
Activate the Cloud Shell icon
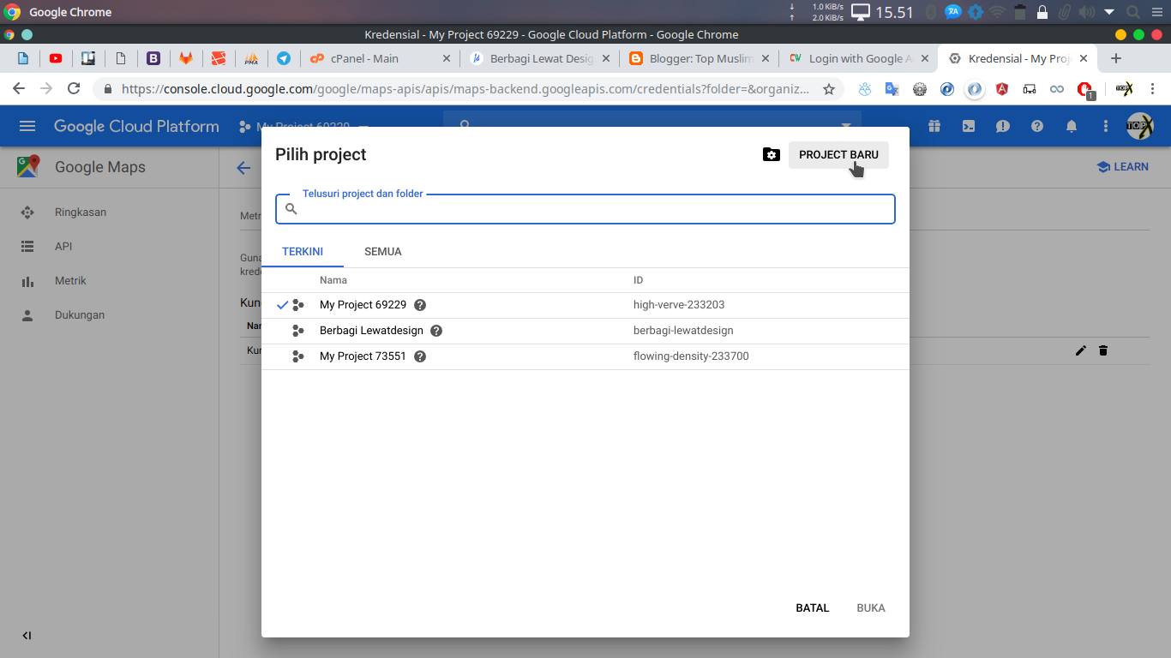[x=969, y=126]
